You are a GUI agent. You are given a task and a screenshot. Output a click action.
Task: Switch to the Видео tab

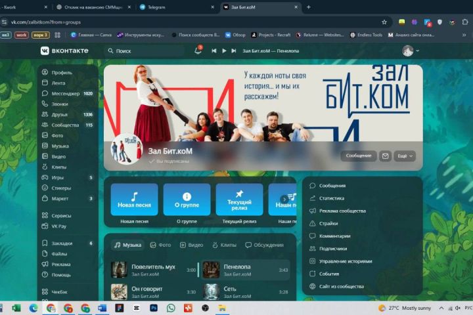tap(191, 245)
